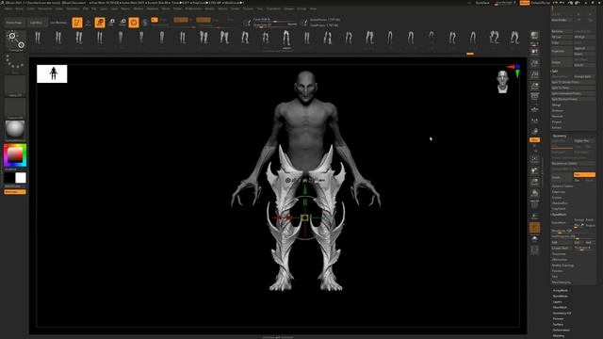Open the current brush thumbnail
The image size is (603, 339).
pyautogui.click(x=15, y=40)
